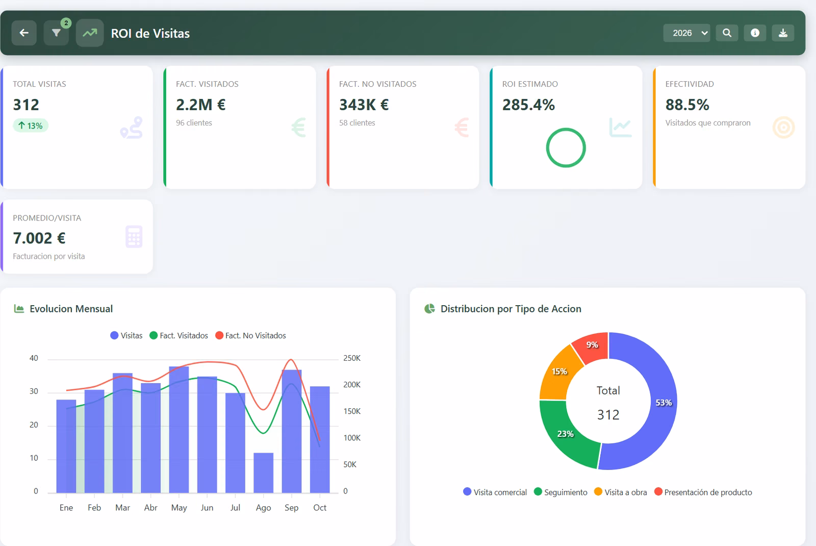Toggle Visita comercial legend item
The height and width of the screenshot is (546, 816).
click(495, 492)
